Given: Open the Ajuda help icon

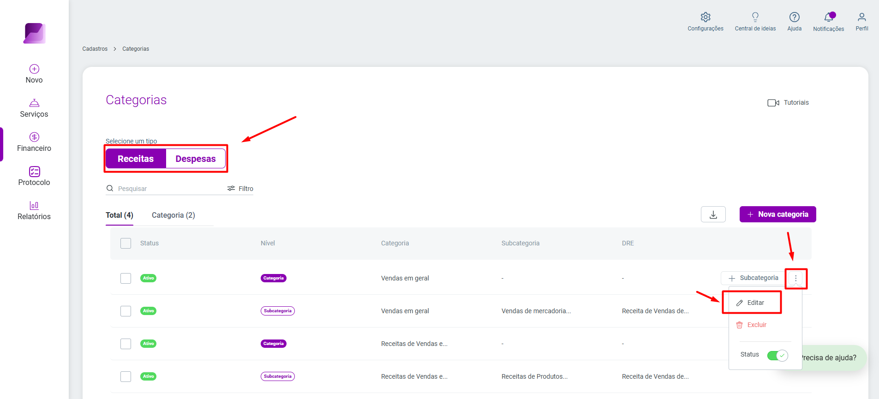Looking at the screenshot, I should [x=794, y=17].
